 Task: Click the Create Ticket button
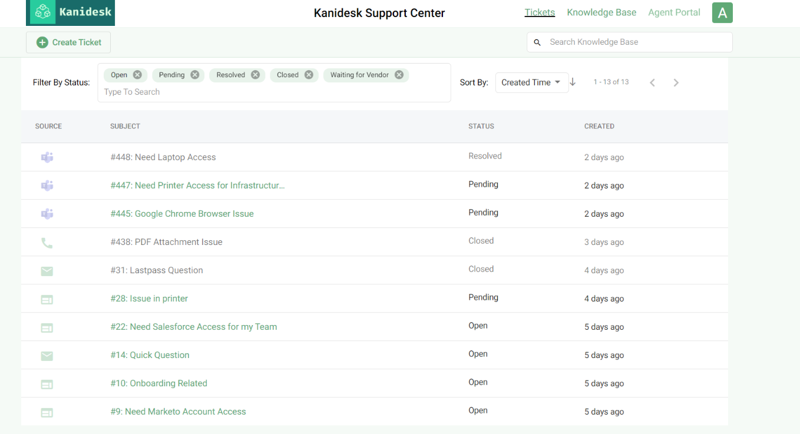click(x=68, y=42)
